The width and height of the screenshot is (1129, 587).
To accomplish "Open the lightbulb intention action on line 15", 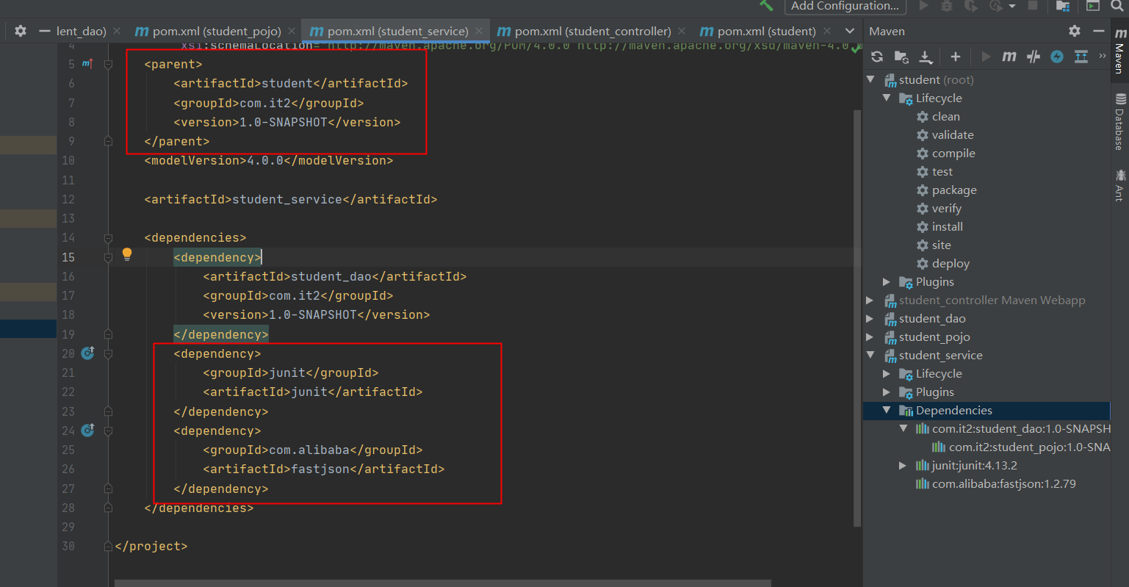I will (127, 254).
